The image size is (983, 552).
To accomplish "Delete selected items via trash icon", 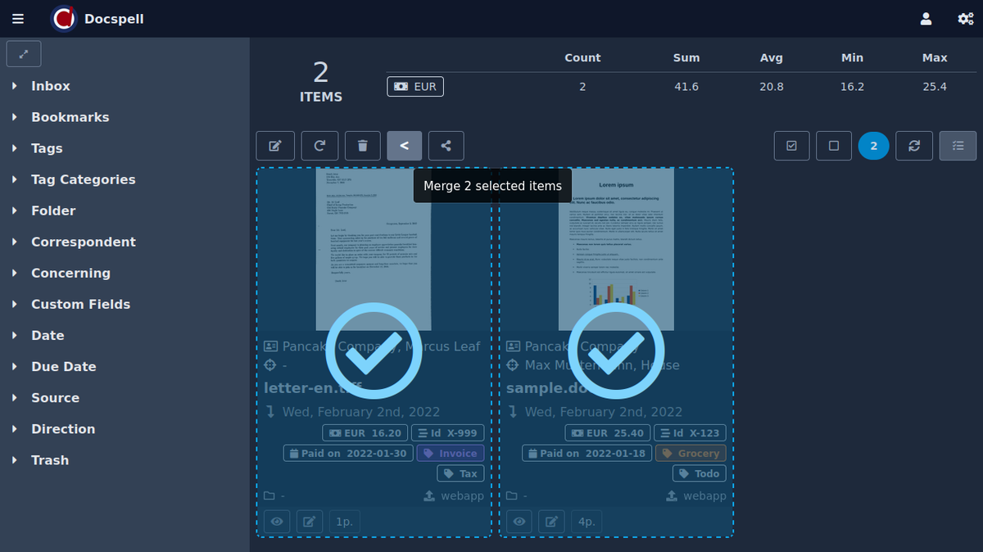I will [x=362, y=146].
